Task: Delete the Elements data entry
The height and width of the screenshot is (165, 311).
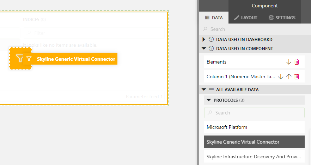Action: click(297, 62)
